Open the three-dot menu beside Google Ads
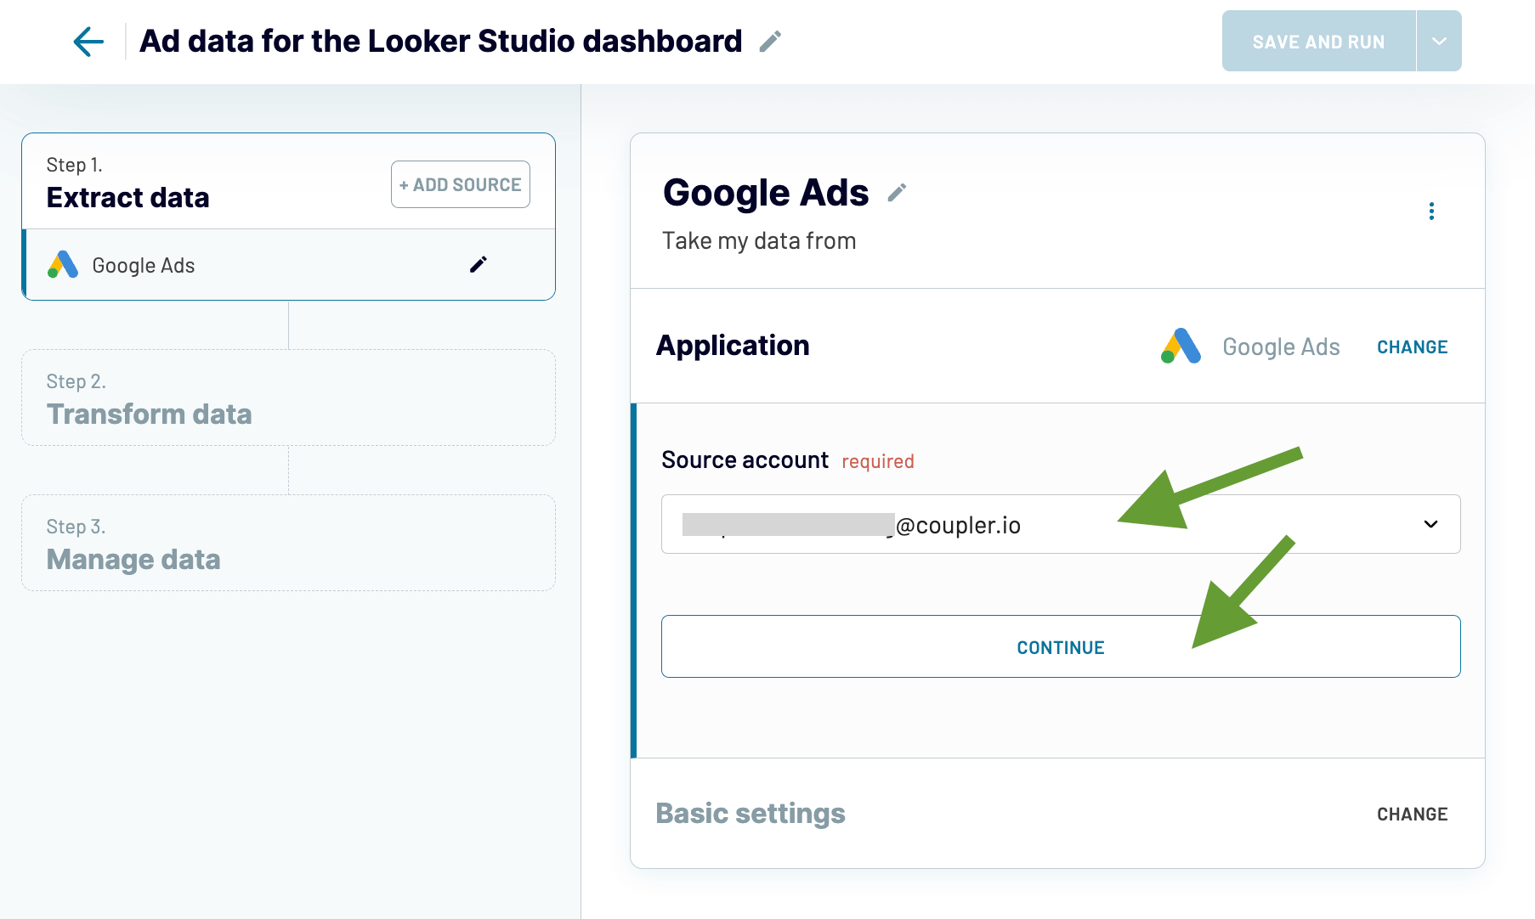1535x919 pixels. click(x=1431, y=211)
